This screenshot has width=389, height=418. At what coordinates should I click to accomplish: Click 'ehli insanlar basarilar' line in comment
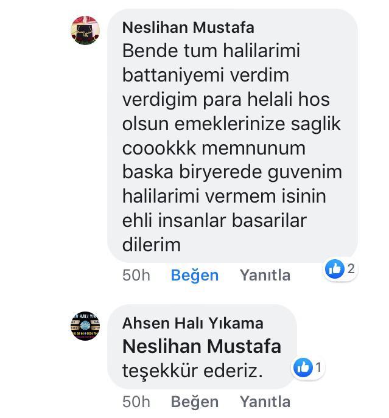[x=214, y=220]
